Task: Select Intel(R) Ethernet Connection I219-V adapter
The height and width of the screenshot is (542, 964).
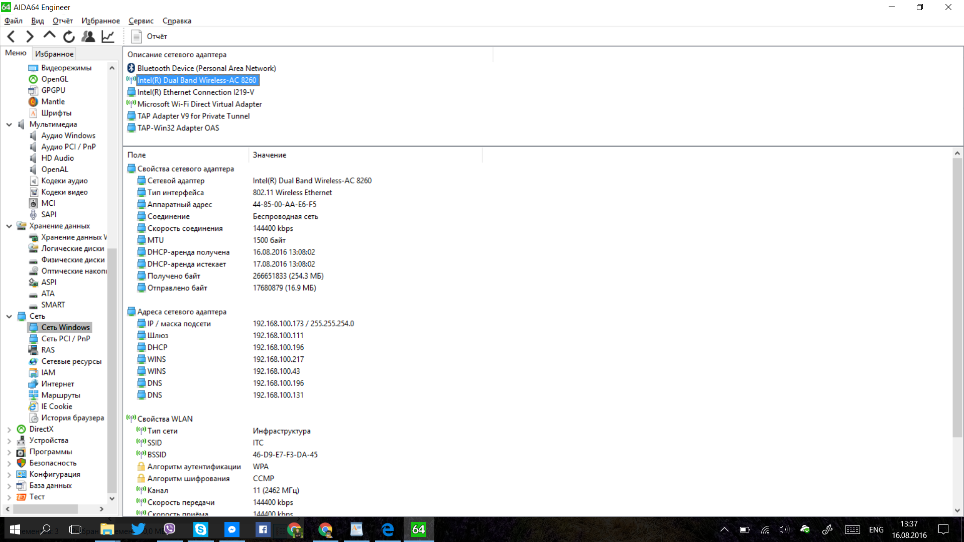Action: 195,92
